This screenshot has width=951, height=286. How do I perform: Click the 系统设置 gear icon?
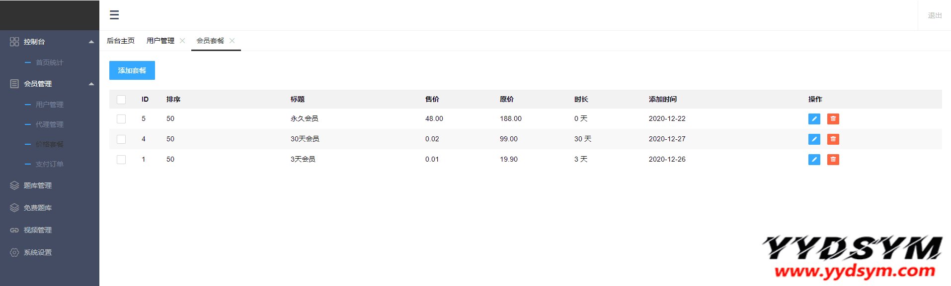[14, 252]
